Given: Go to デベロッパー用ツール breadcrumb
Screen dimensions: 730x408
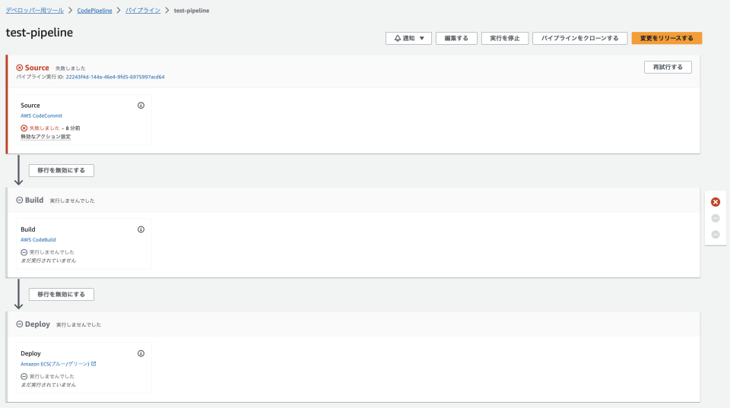Looking at the screenshot, I should [x=36, y=11].
